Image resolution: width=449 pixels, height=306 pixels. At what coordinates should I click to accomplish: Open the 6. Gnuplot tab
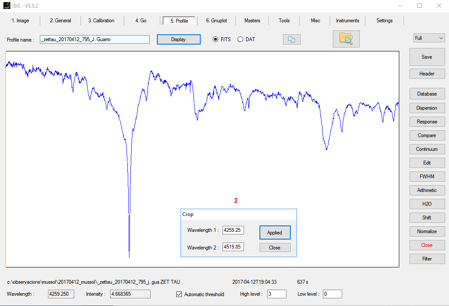[217, 21]
